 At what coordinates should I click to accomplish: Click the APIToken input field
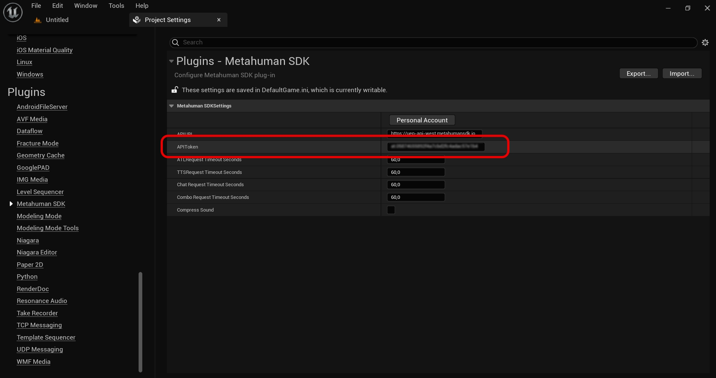pyautogui.click(x=436, y=147)
